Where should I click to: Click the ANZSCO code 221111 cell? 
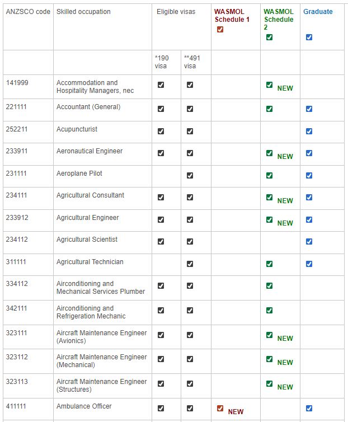17,107
